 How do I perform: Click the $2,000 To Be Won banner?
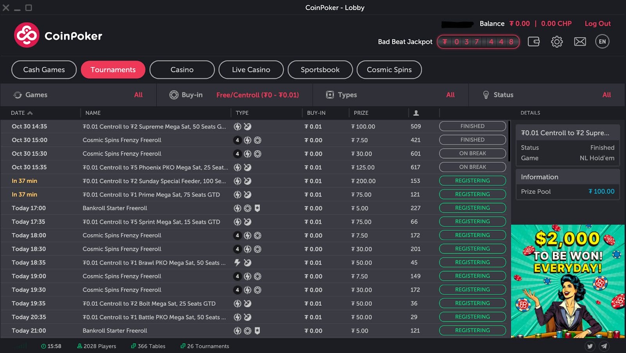click(x=568, y=281)
